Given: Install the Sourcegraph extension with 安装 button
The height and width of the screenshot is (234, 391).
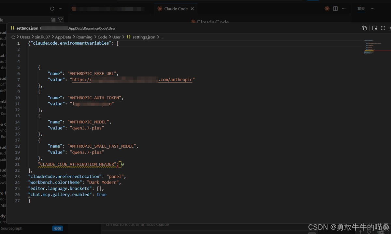Looking at the screenshot, I should point(57,229).
